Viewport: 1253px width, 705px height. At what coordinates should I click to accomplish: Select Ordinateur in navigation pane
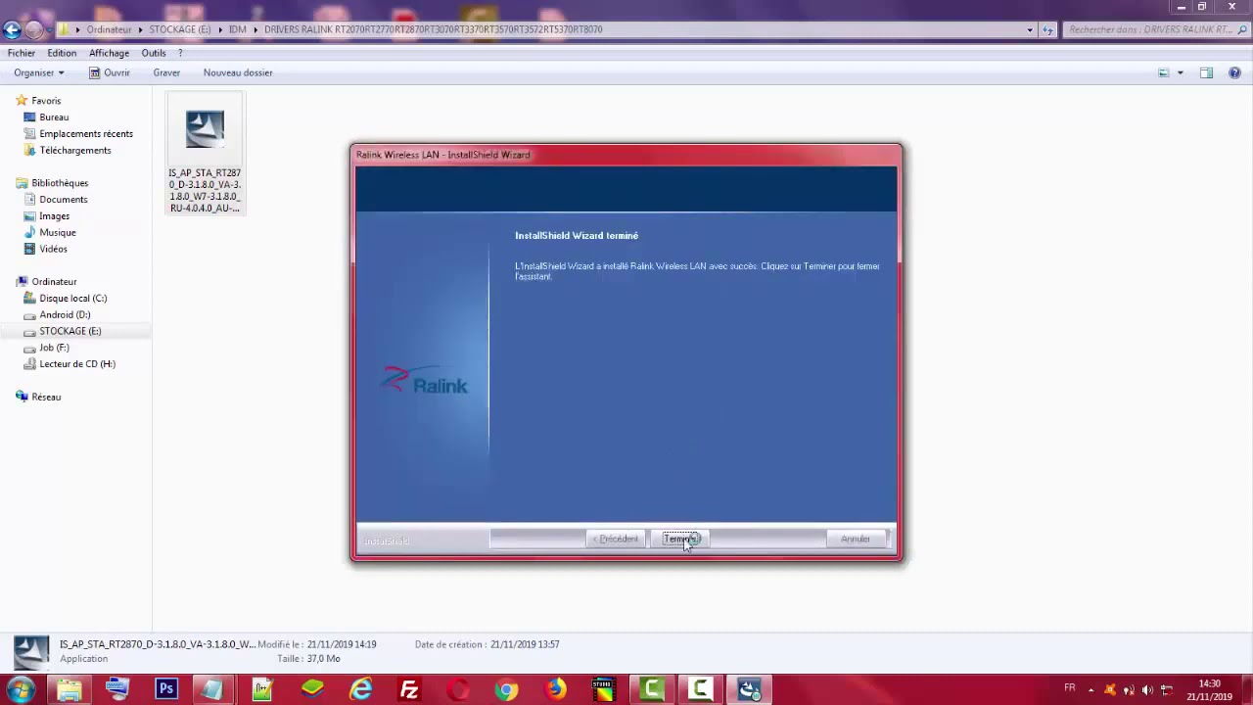tap(54, 282)
